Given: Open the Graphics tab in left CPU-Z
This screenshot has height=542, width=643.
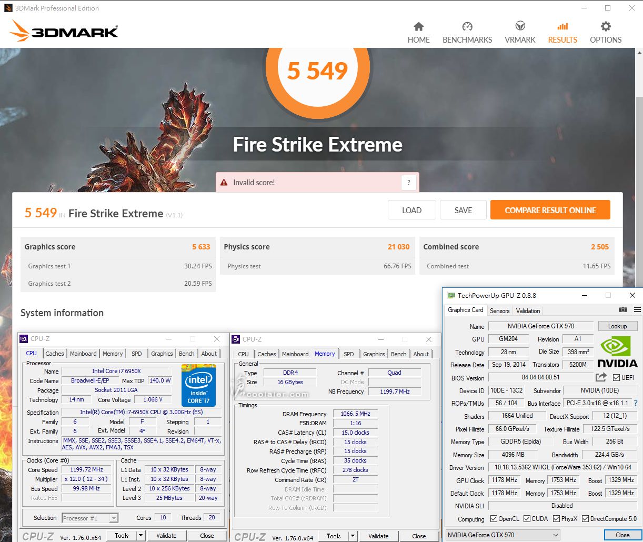Looking at the screenshot, I should point(162,354).
